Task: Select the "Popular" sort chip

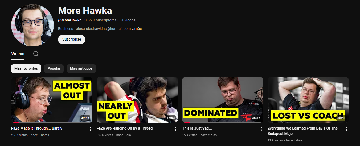Action: pyautogui.click(x=54, y=68)
